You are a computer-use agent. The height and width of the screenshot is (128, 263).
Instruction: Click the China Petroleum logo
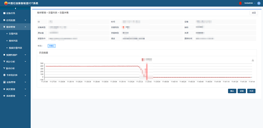[6, 3]
